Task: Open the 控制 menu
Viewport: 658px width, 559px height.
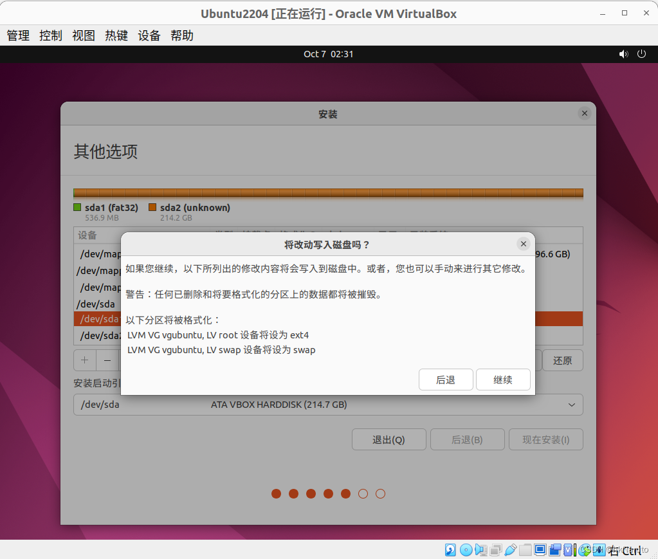Action: 51,35
